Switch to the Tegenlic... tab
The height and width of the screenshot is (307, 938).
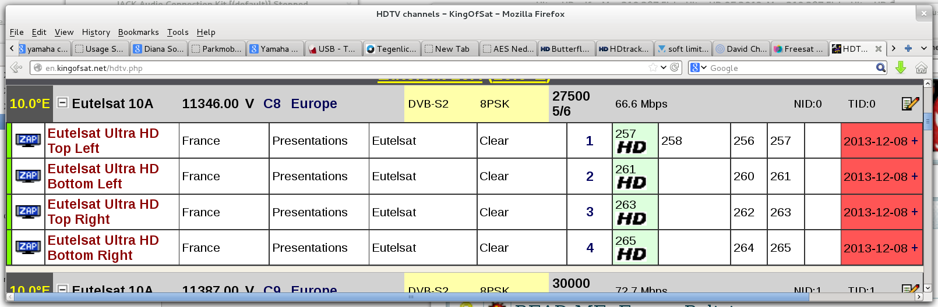coord(392,49)
